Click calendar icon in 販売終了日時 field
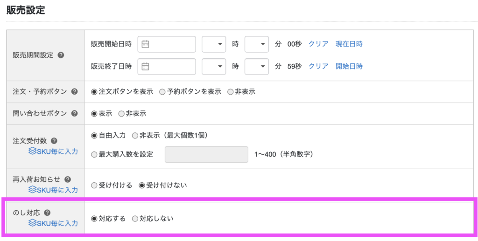 [146, 66]
